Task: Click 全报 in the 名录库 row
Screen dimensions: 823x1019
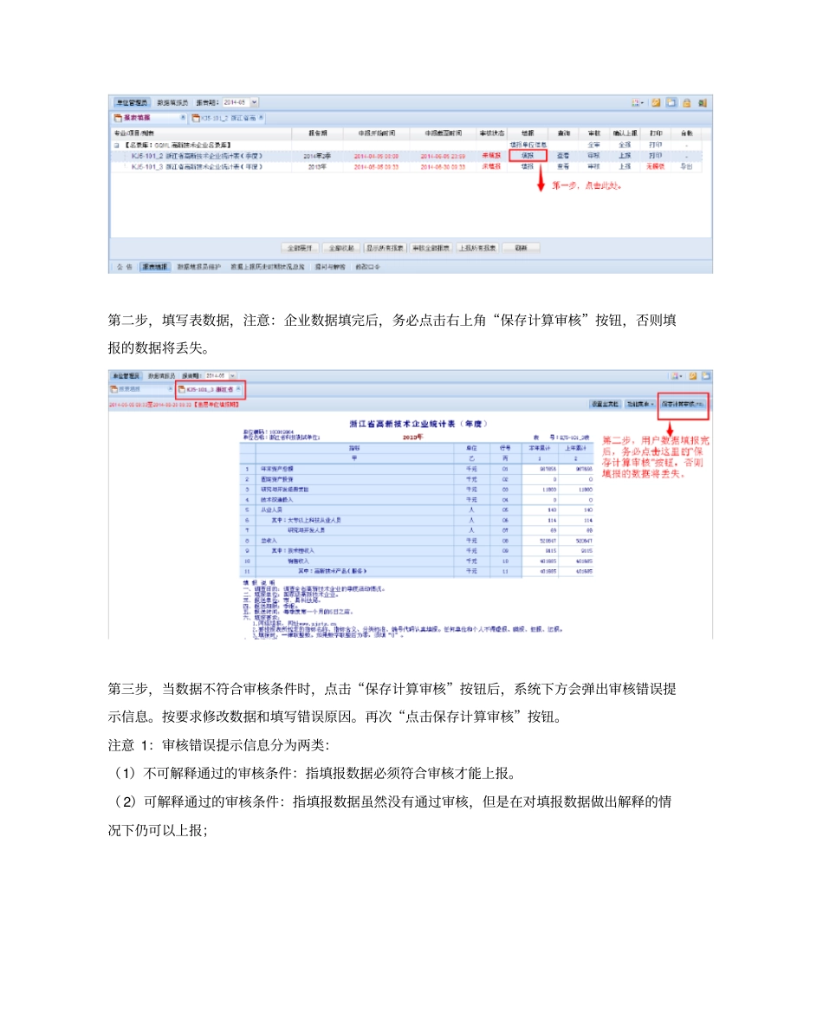Action: click(625, 145)
